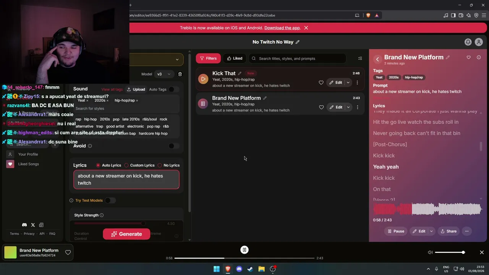Open the API footer link
This screenshot has width=489, height=275.
click(42, 234)
